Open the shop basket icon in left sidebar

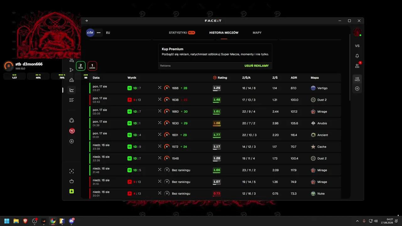[72, 181]
